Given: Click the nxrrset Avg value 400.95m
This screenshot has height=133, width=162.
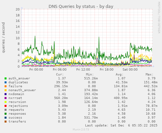Looking at the screenshot, I should tap(121, 98).
